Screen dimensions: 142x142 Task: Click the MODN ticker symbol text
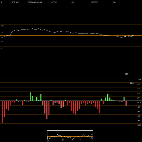tap(95, 2)
